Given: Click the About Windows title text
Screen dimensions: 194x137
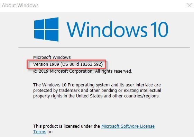Looking at the screenshot, I should coord(20,6).
